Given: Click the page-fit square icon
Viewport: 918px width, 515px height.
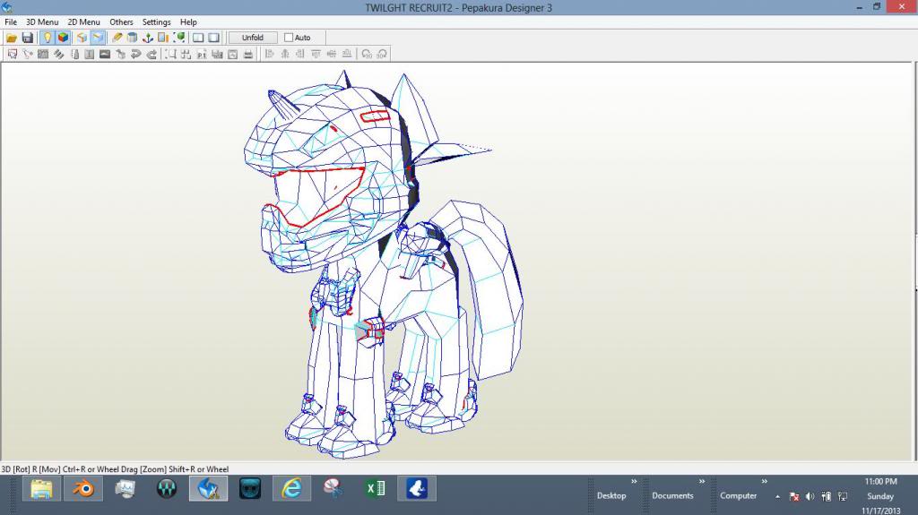Looking at the screenshot, I should coord(232,54).
